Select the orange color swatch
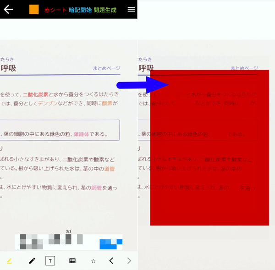This screenshot has width=275, height=270. [x=34, y=9]
